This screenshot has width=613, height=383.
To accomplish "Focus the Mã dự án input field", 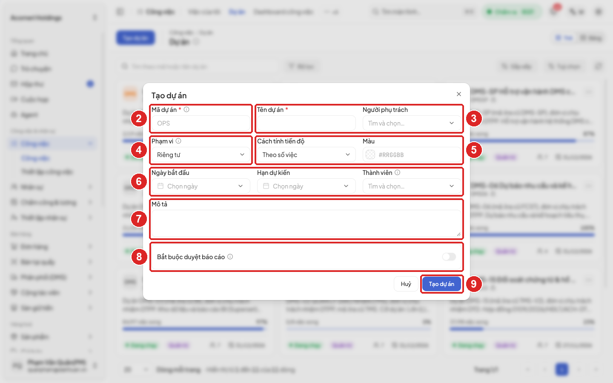I will (201, 123).
